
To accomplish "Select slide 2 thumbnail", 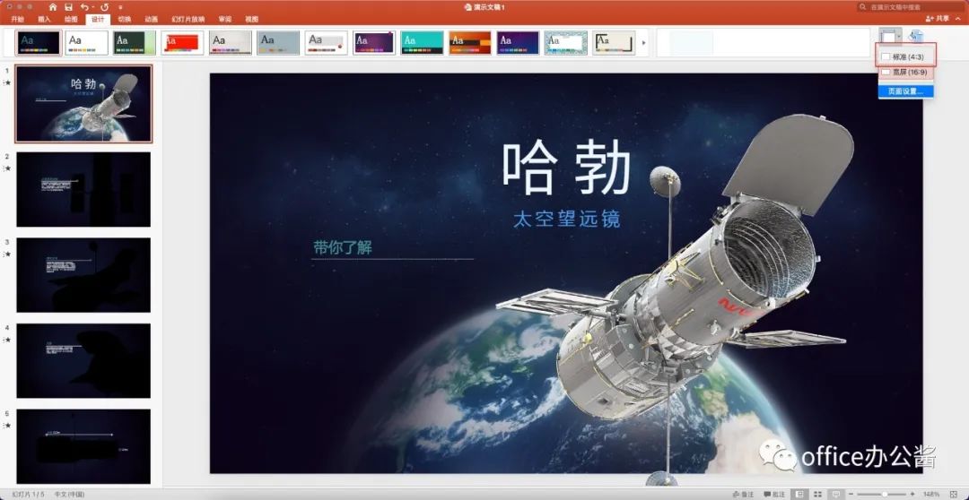I will (x=83, y=189).
